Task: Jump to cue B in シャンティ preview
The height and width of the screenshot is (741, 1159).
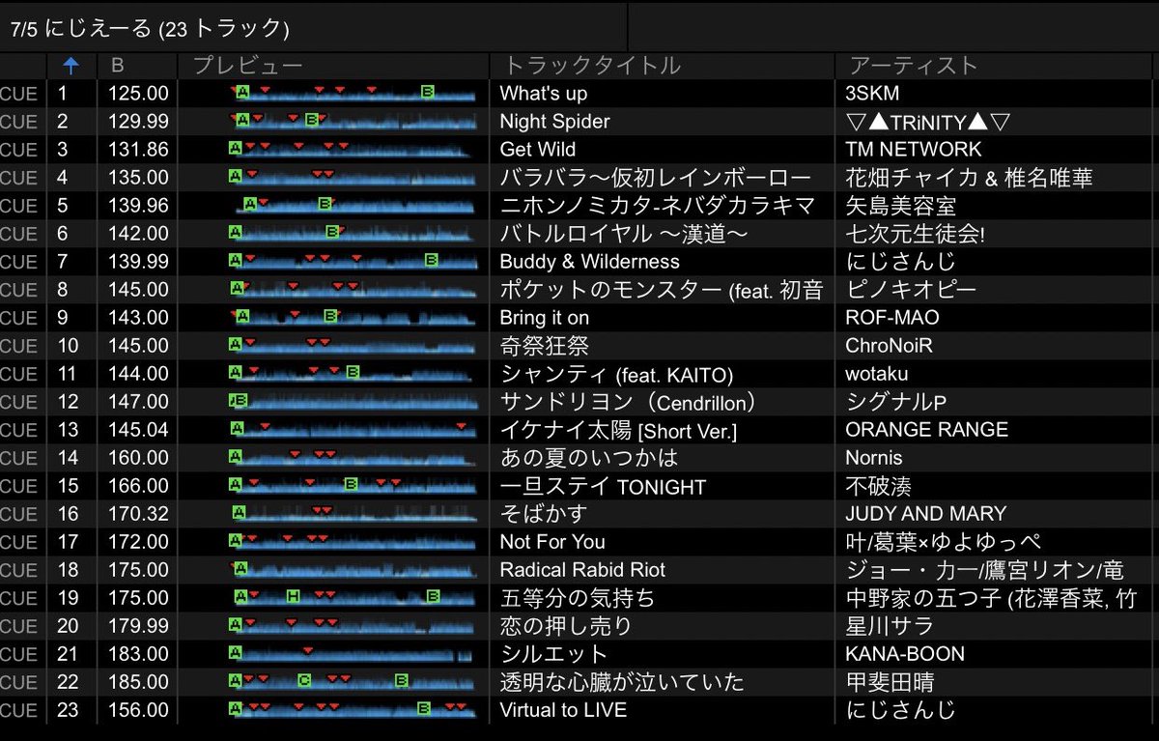Action: point(353,372)
